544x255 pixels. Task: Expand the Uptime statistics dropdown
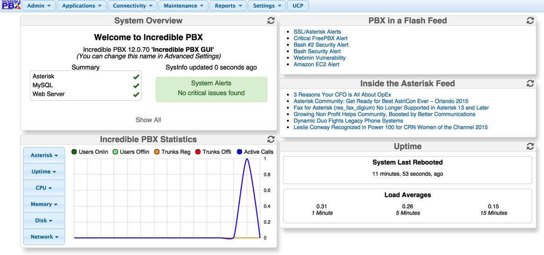(x=44, y=172)
